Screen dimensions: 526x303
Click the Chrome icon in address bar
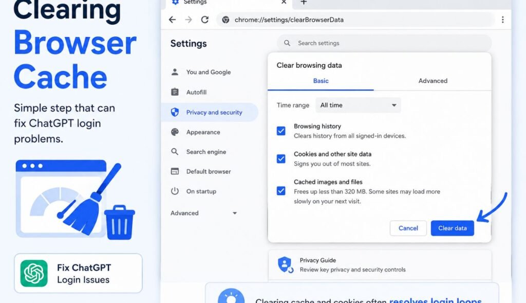(226, 20)
